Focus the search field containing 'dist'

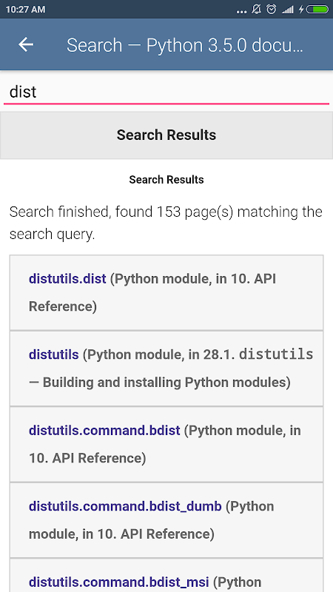[x=166, y=92]
